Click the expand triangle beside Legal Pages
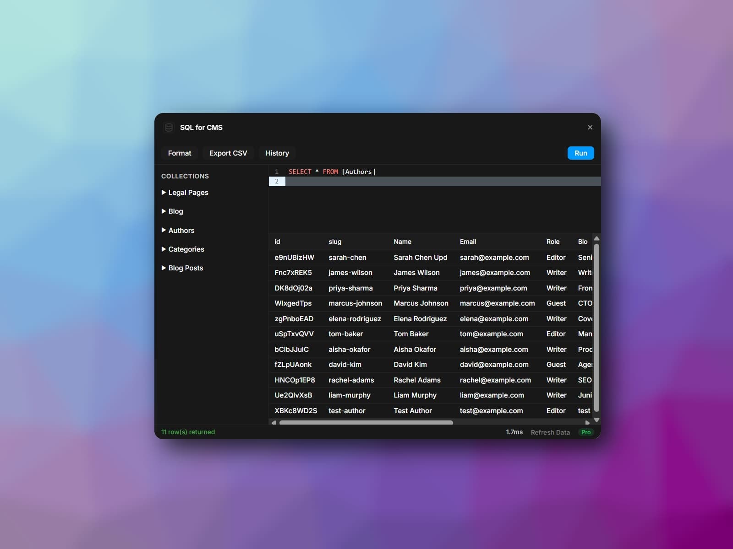Image resolution: width=733 pixels, height=549 pixels. pos(164,193)
